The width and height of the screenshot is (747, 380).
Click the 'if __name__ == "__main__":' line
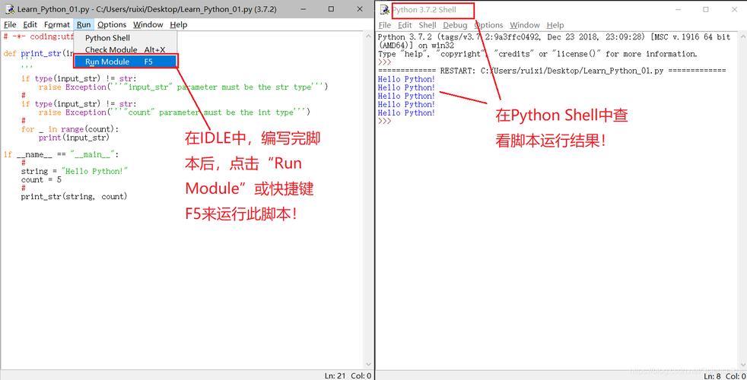61,154
